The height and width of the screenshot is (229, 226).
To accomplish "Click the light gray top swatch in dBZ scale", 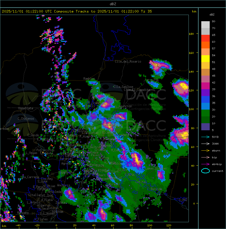I will [205, 25].
